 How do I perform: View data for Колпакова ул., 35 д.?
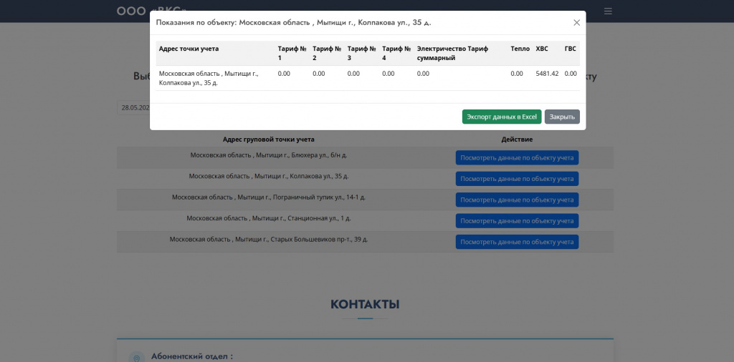[x=518, y=179]
